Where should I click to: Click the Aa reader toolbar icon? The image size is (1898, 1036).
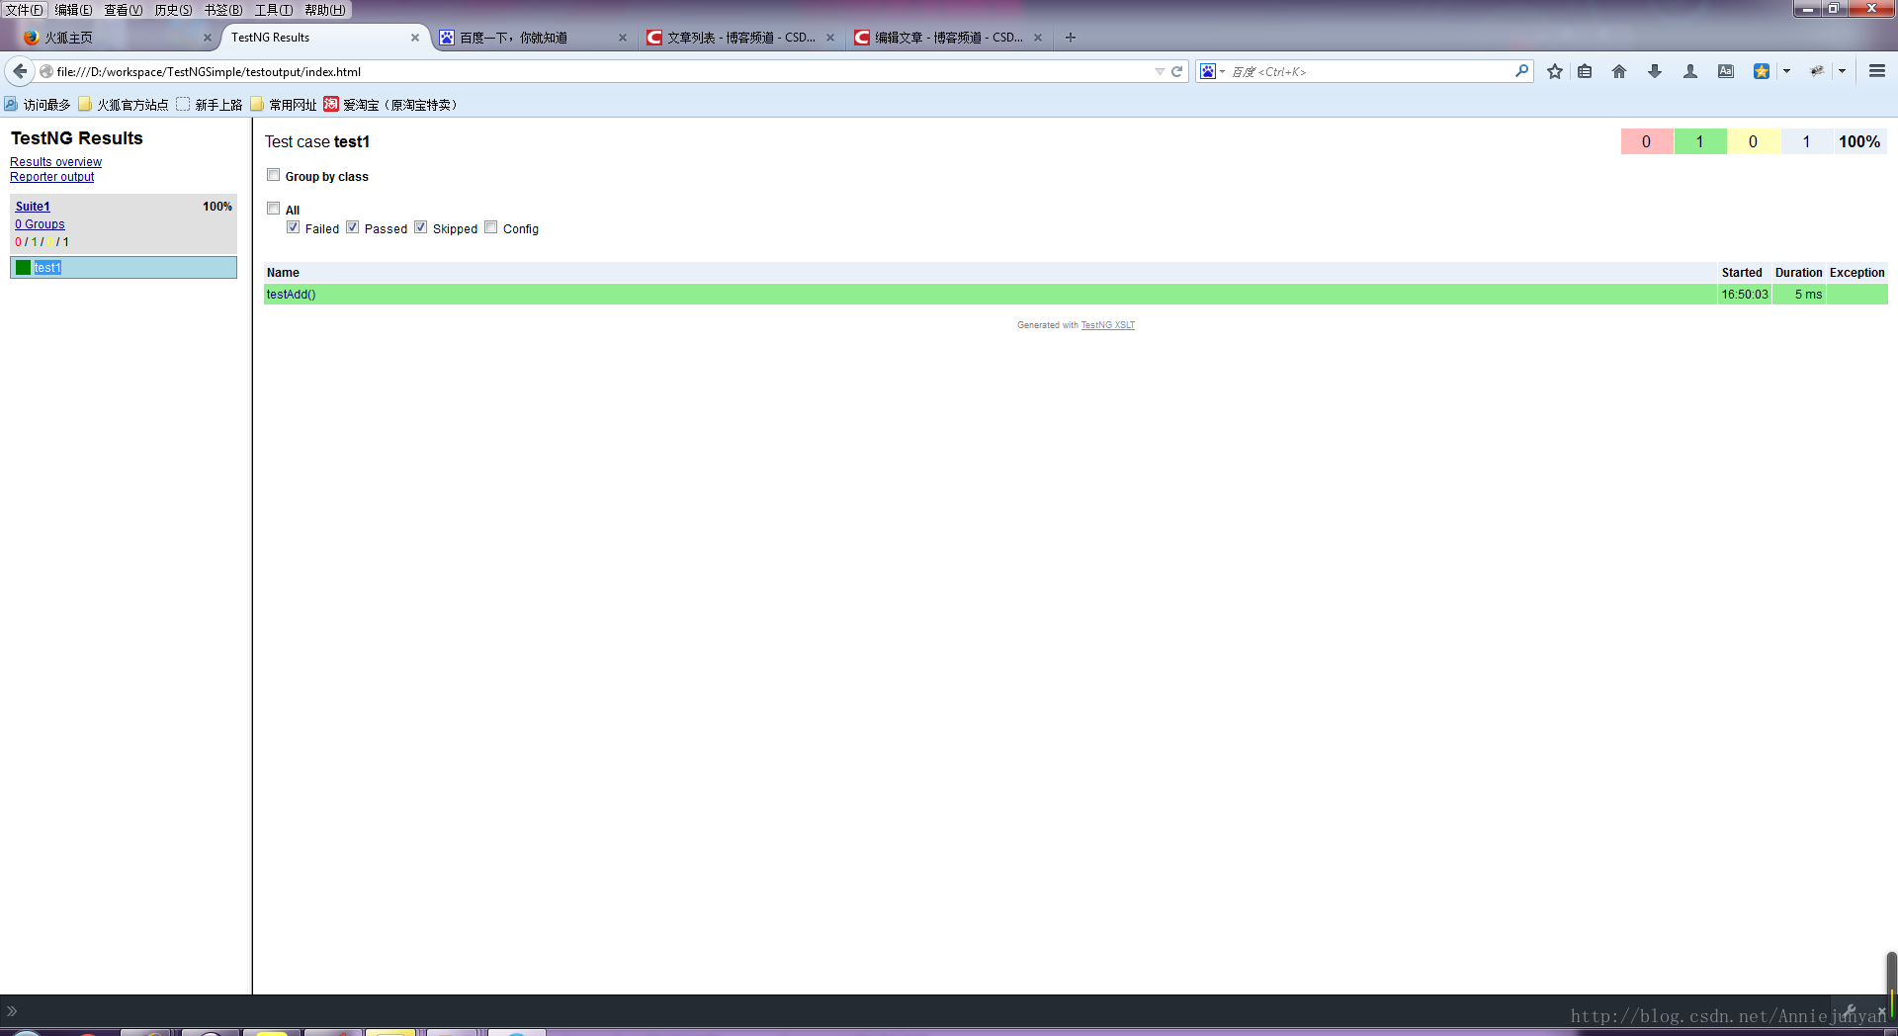1726,71
